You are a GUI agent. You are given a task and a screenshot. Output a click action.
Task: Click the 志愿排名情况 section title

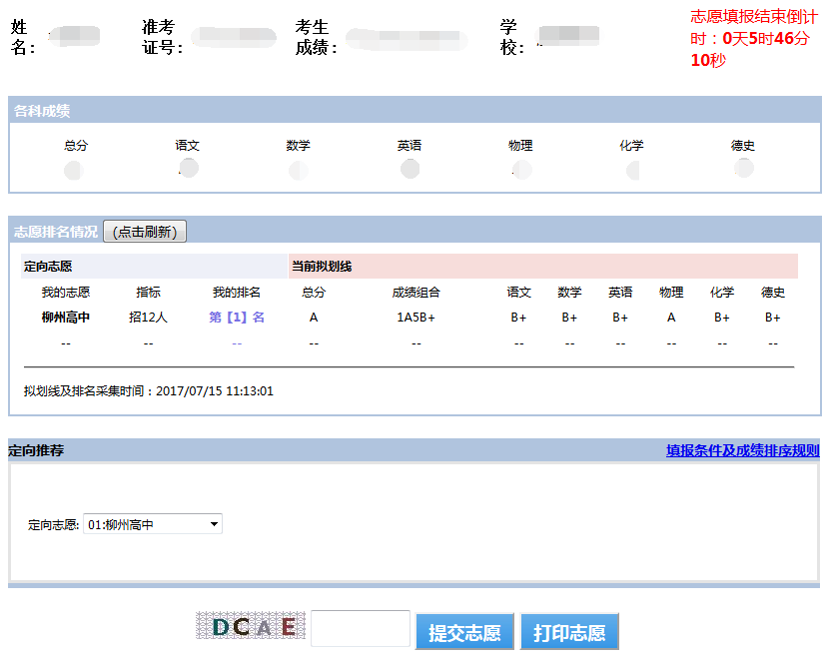pos(56,232)
